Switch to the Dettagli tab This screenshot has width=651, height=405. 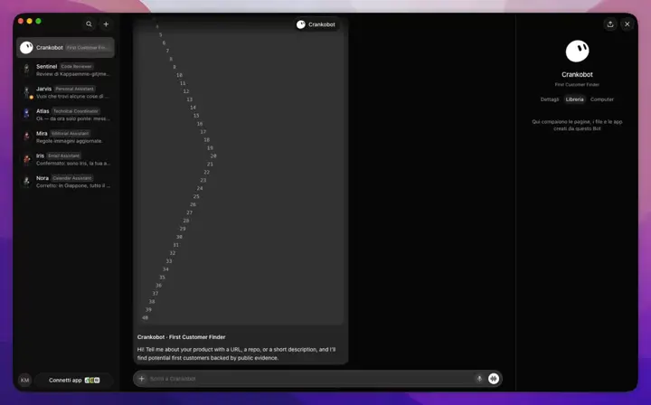pos(550,99)
